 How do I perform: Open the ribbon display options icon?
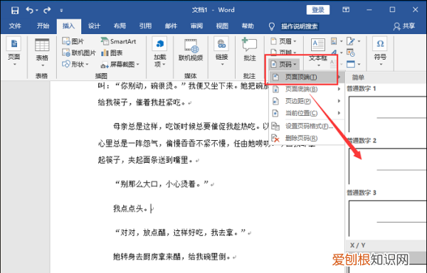pyautogui.click(x=346, y=10)
